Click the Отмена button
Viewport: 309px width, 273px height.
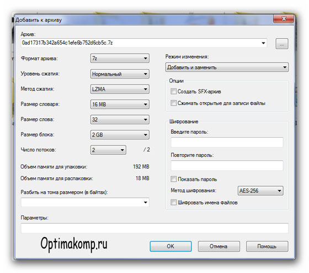coord(219,246)
